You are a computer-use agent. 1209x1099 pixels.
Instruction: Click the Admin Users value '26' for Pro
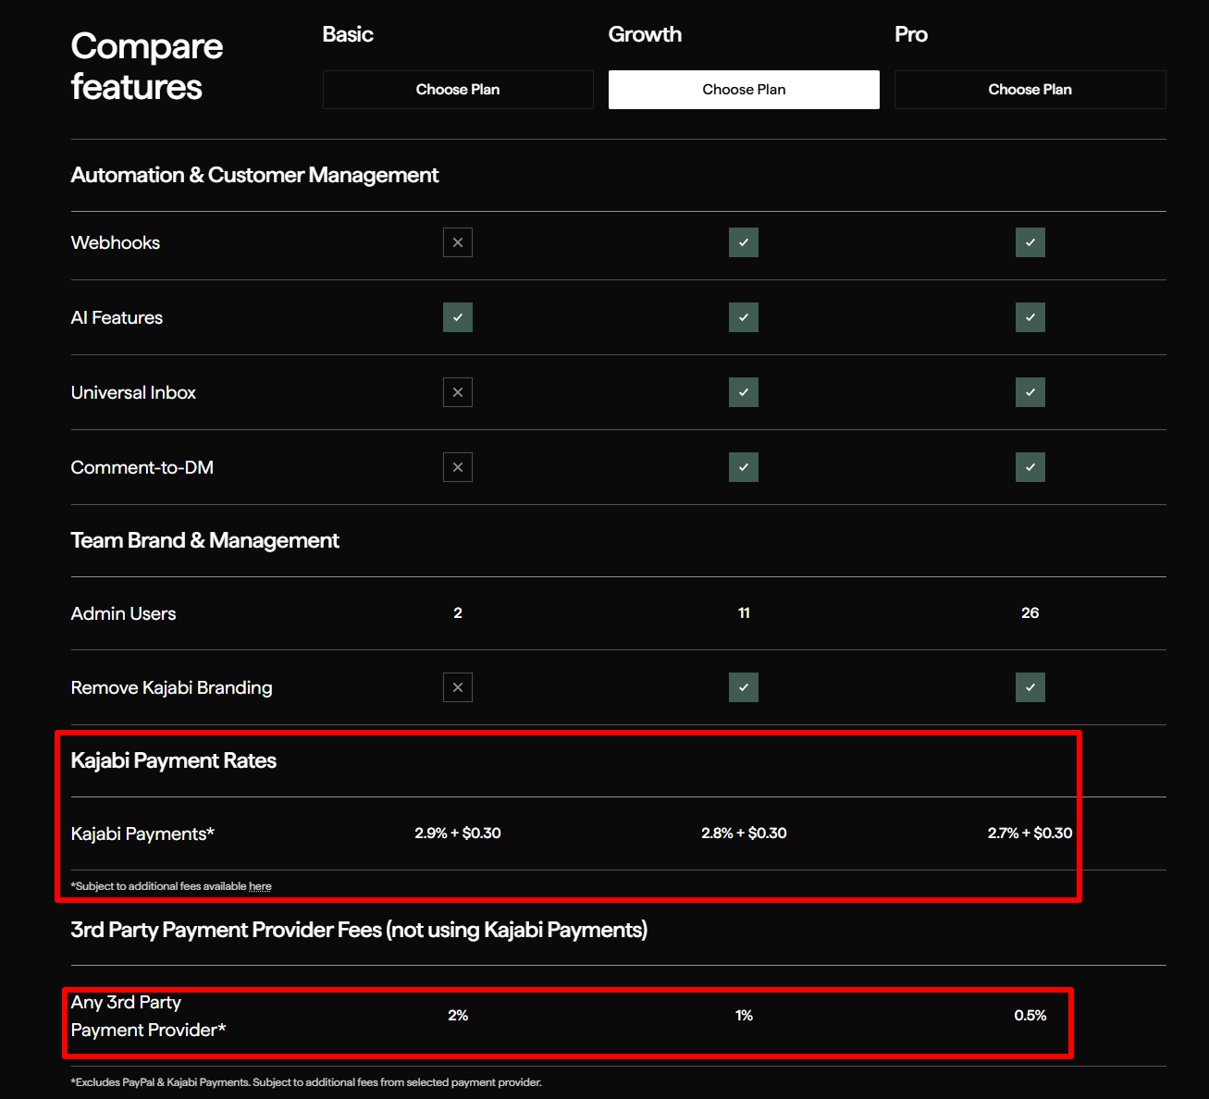[1030, 612]
